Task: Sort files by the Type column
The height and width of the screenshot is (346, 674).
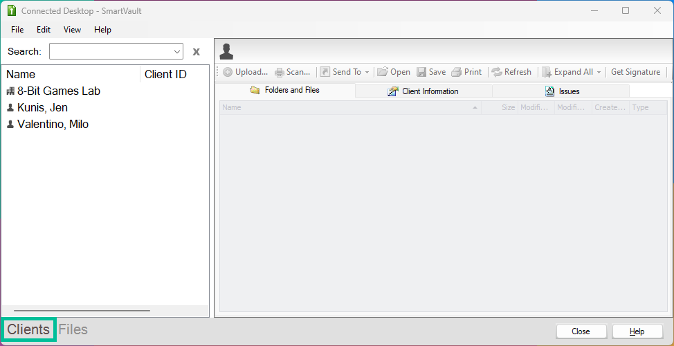Action: (648, 107)
